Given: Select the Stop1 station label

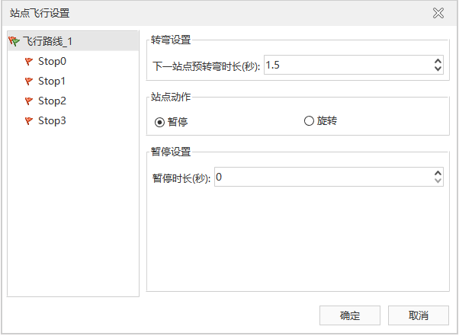Looking at the screenshot, I should pyautogui.click(x=52, y=81).
